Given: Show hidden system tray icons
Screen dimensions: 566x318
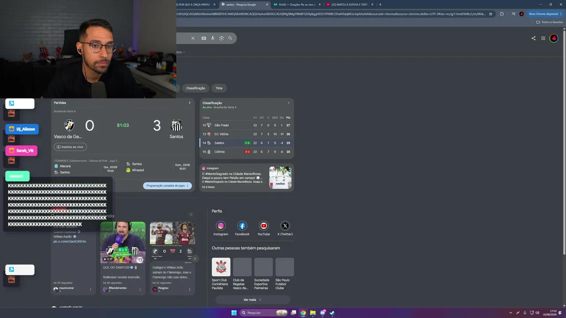Looking at the screenshot, I should click(x=511, y=313).
